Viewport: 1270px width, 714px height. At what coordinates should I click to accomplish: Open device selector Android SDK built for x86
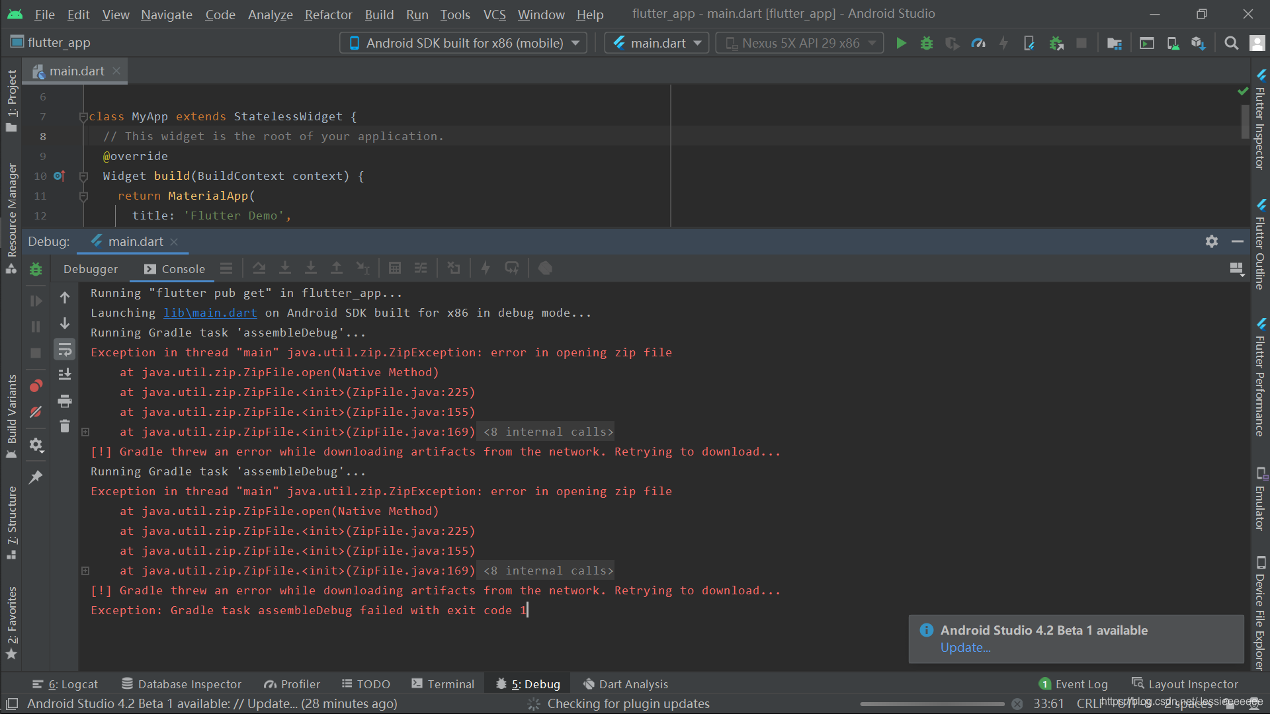[464, 43]
